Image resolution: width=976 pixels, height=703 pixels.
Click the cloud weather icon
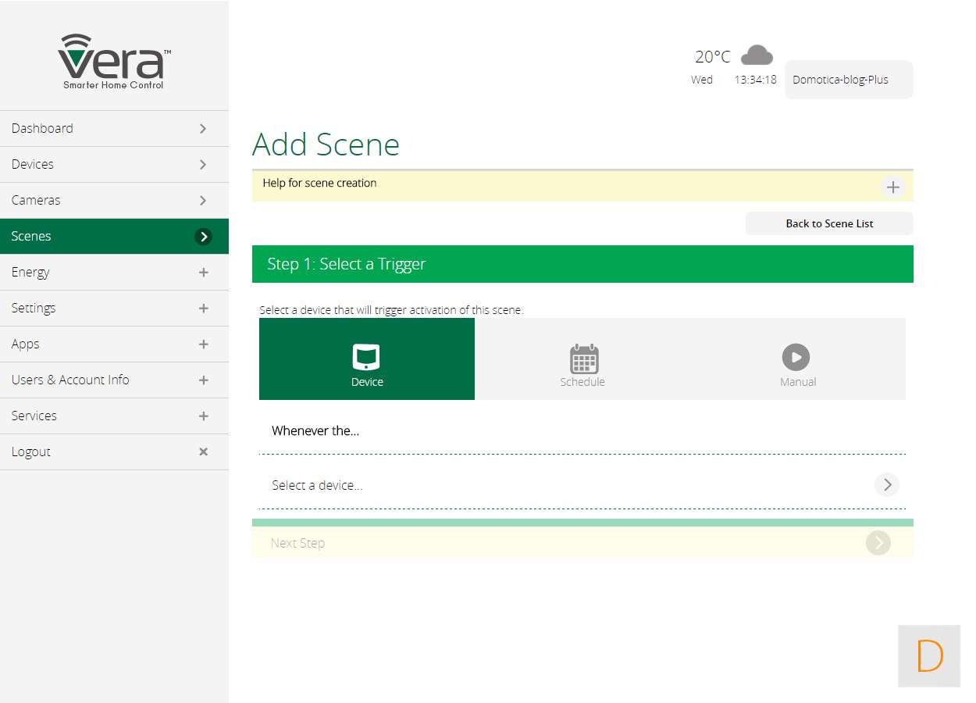[756, 55]
